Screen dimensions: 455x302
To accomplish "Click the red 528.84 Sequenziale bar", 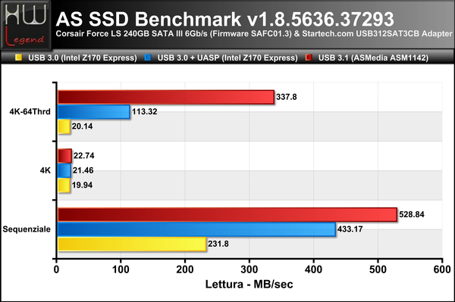I will pos(227,214).
